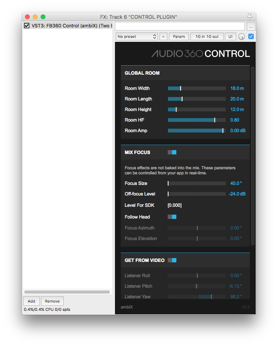Add a preset with the plus button
The height and width of the screenshot is (346, 278).
(x=163, y=37)
